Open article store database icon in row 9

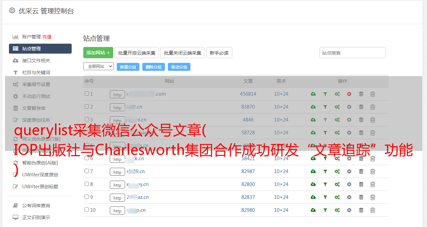[x=361, y=197]
